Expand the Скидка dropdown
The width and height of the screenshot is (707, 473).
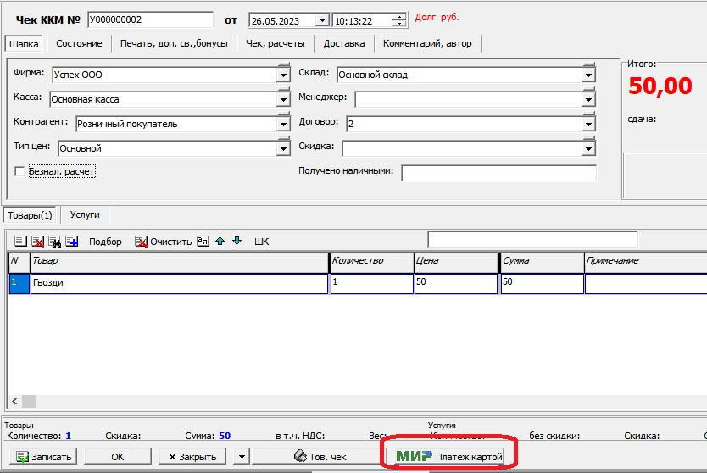pos(588,148)
